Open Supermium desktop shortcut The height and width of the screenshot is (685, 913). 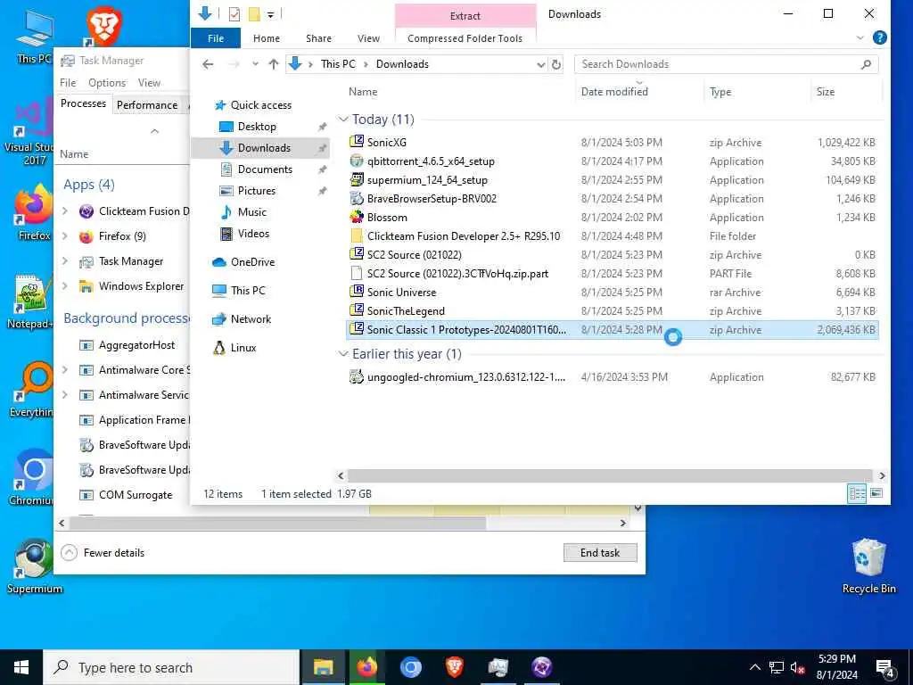pyautogui.click(x=35, y=565)
